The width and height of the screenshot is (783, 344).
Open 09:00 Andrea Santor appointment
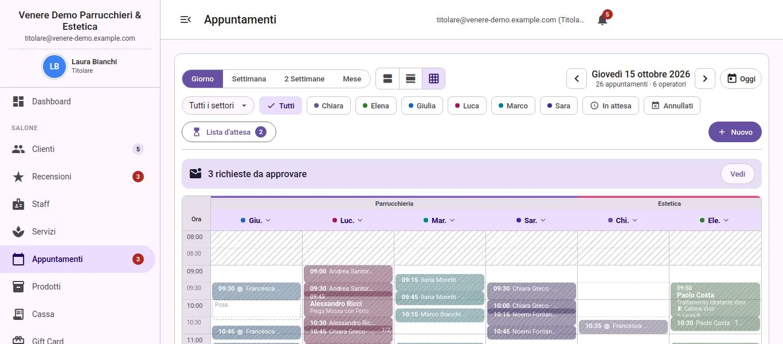[x=348, y=273]
